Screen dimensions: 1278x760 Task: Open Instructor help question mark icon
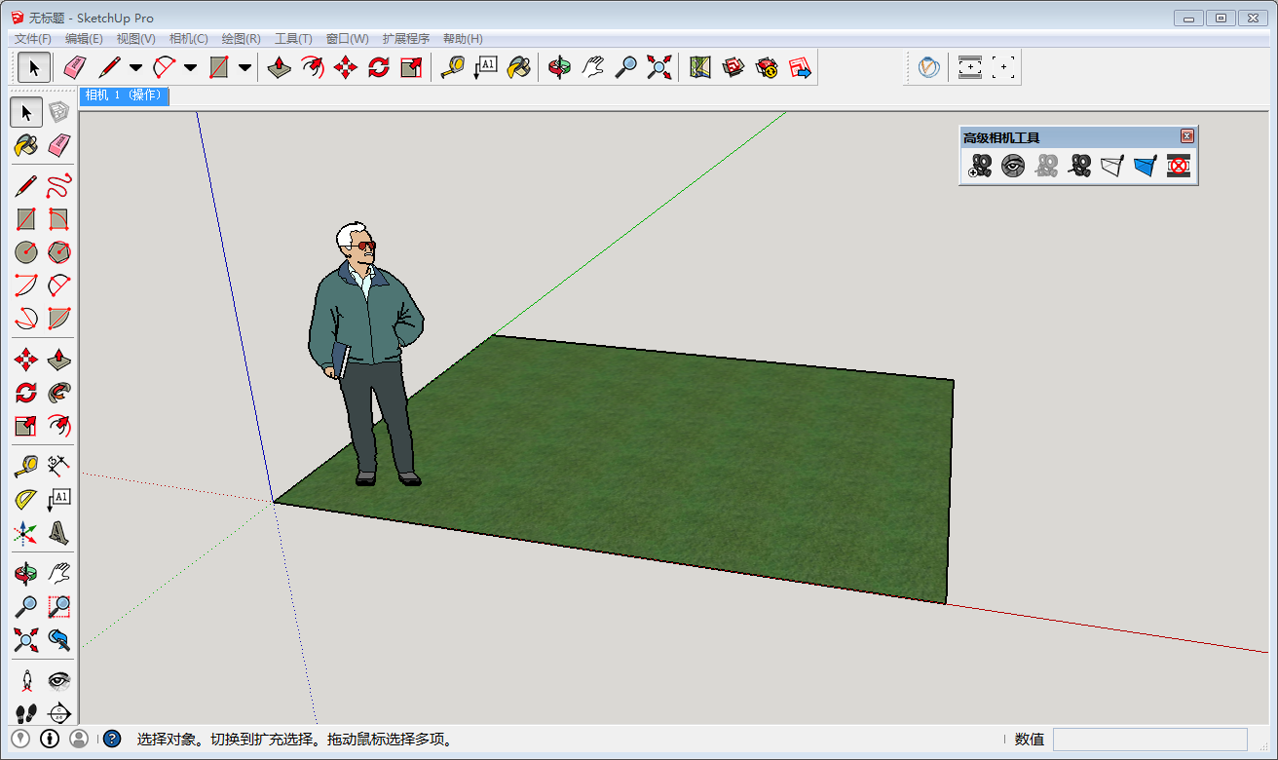[x=112, y=739]
